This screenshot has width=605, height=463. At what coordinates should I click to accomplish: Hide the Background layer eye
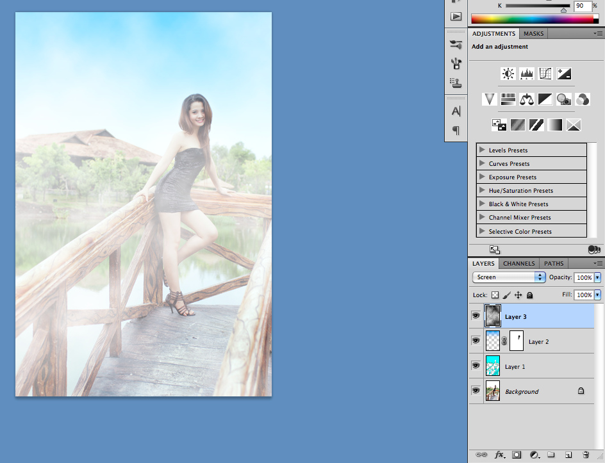pyautogui.click(x=476, y=391)
